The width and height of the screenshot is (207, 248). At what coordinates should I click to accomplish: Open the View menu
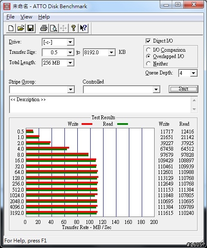(26, 17)
